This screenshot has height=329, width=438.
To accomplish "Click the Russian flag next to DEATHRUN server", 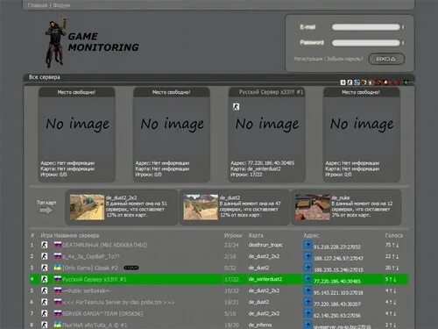I will tap(58, 245).
